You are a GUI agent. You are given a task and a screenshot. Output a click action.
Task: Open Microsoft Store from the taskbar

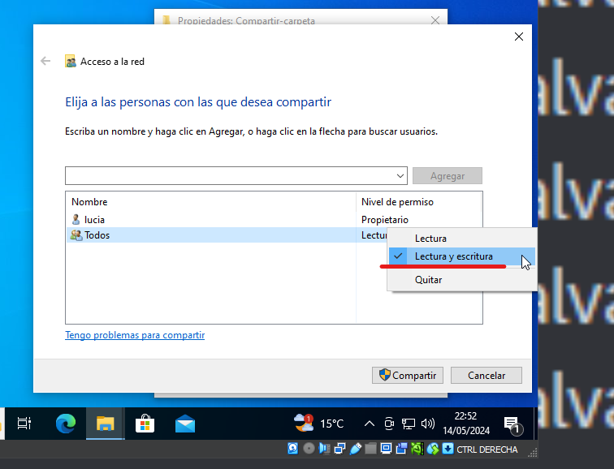click(x=145, y=424)
